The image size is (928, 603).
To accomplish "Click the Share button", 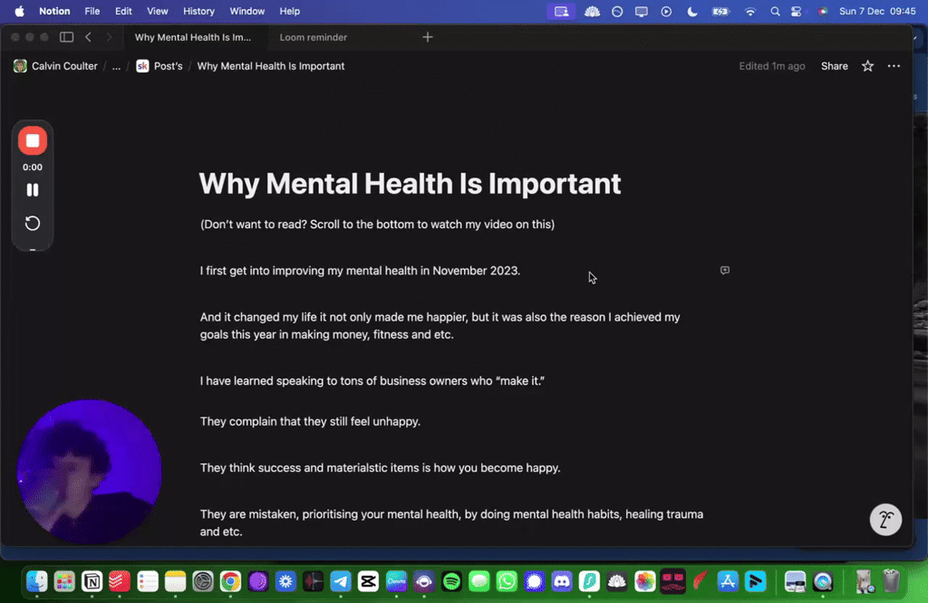I will point(834,65).
